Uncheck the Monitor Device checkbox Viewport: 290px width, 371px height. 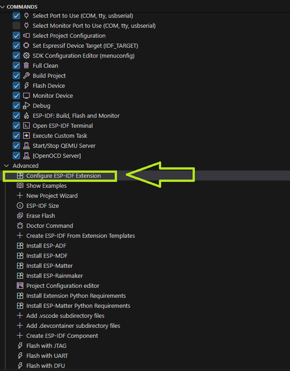click(x=16, y=96)
